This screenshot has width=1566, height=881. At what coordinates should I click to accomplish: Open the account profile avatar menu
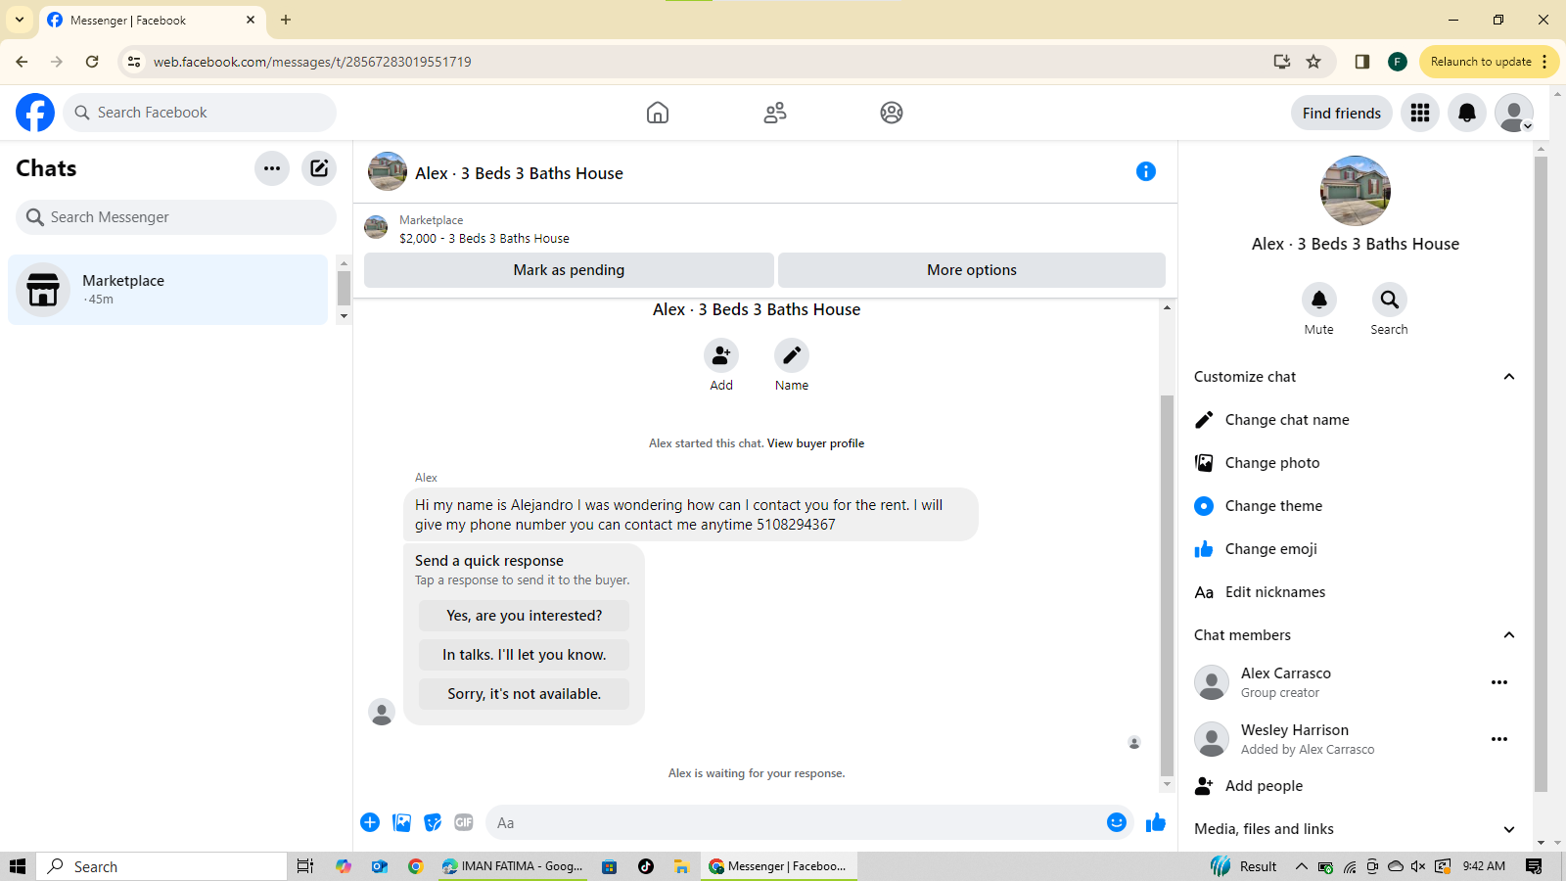pos(1514,113)
